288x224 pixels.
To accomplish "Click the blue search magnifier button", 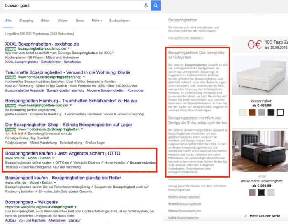I will point(156,5).
